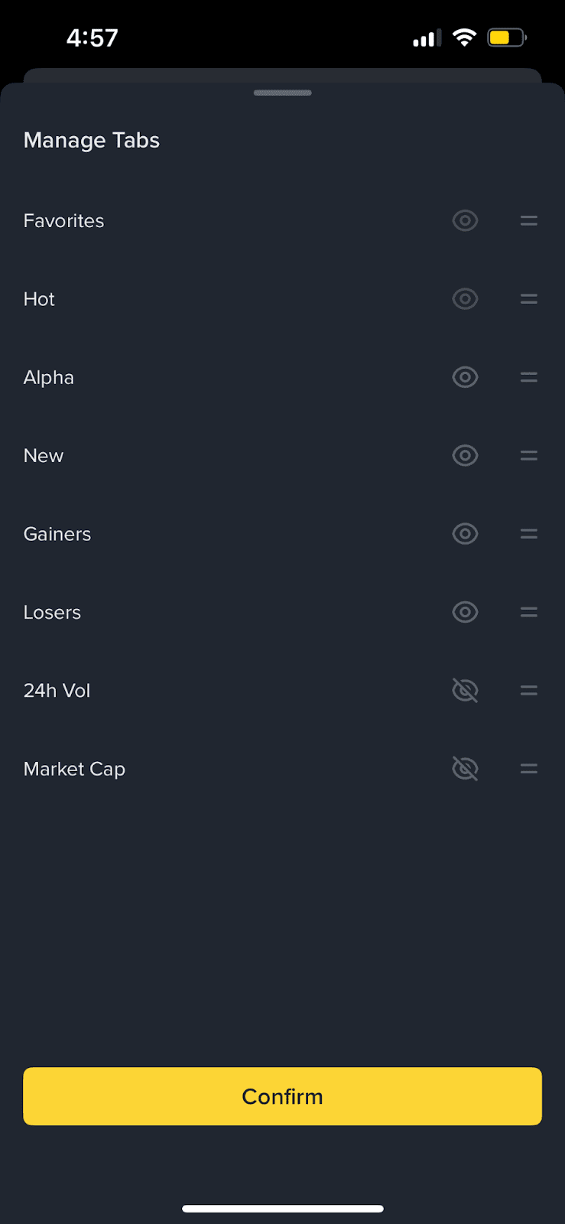Show the Market Cap tab
Screen dimensions: 565x1224
[x=465, y=769]
